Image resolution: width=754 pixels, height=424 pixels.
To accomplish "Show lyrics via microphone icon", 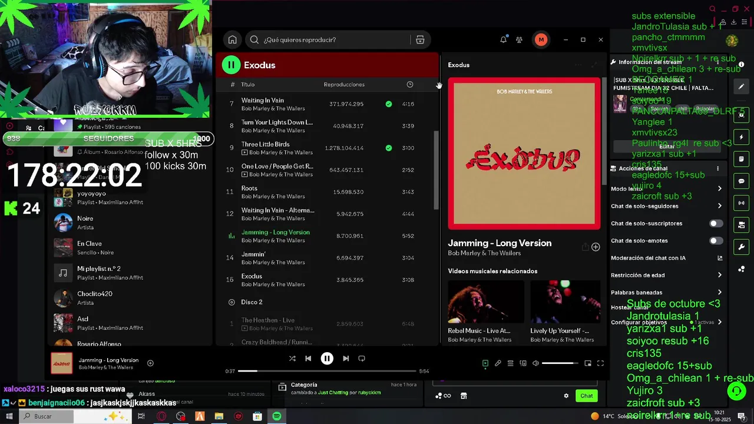I will click(498, 363).
